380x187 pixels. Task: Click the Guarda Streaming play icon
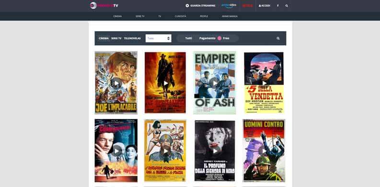pos(187,6)
